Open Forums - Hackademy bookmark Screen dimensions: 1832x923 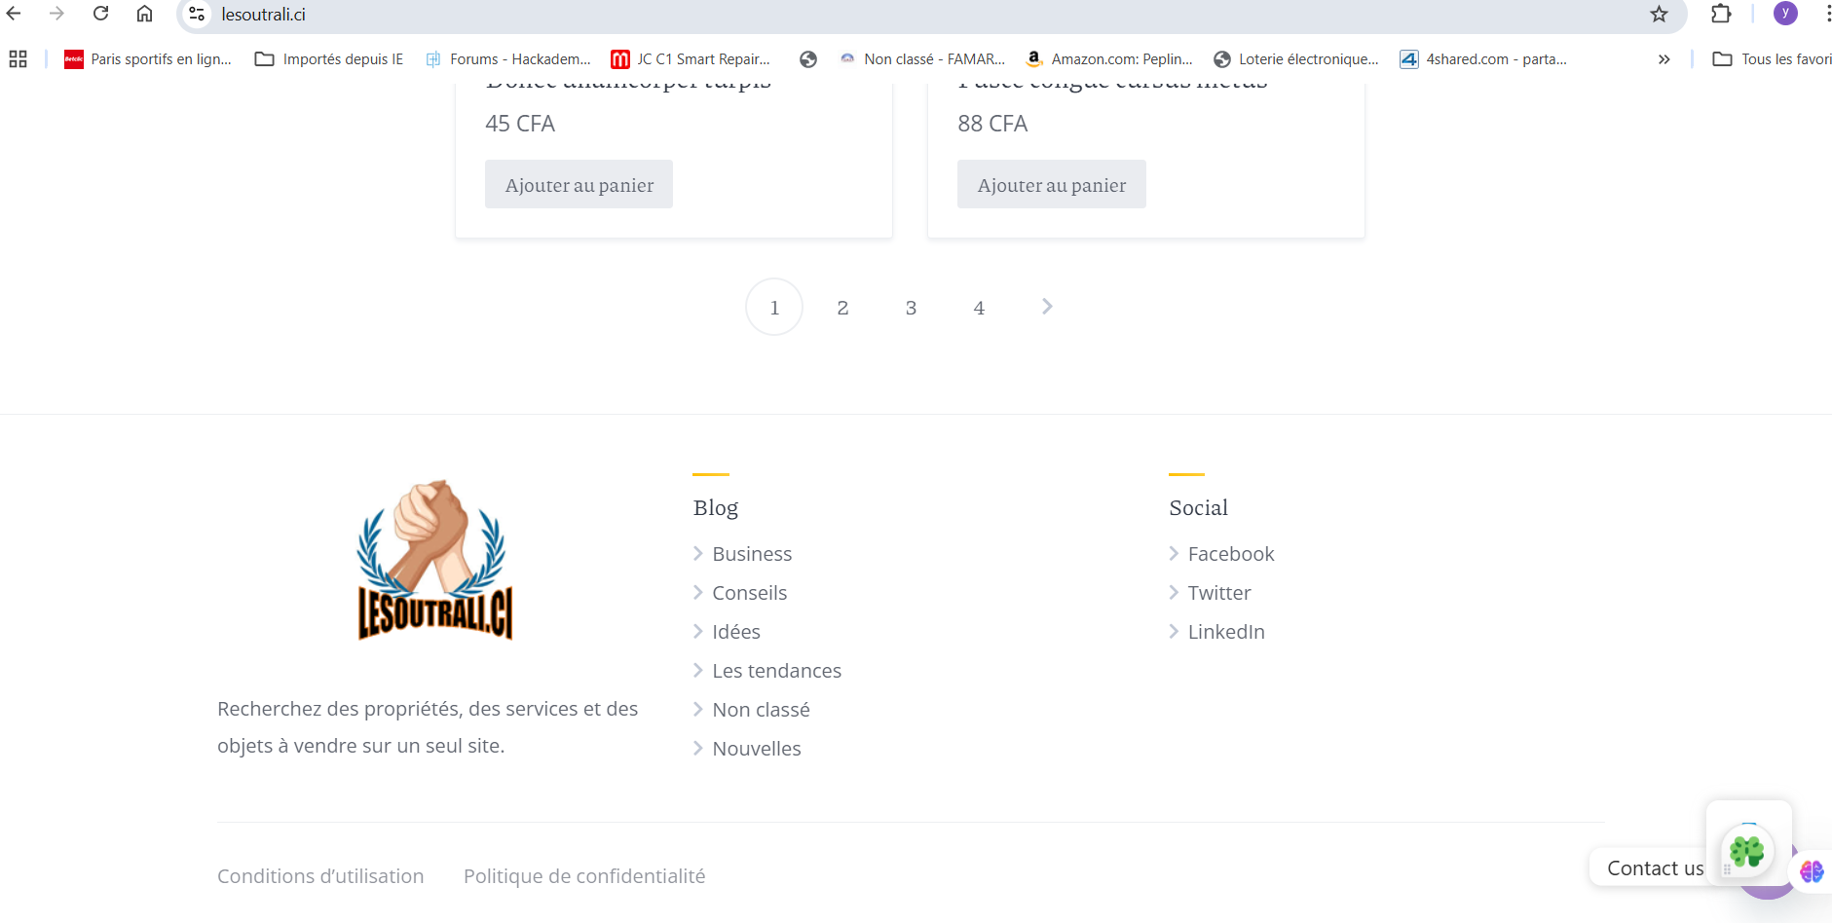point(508,59)
